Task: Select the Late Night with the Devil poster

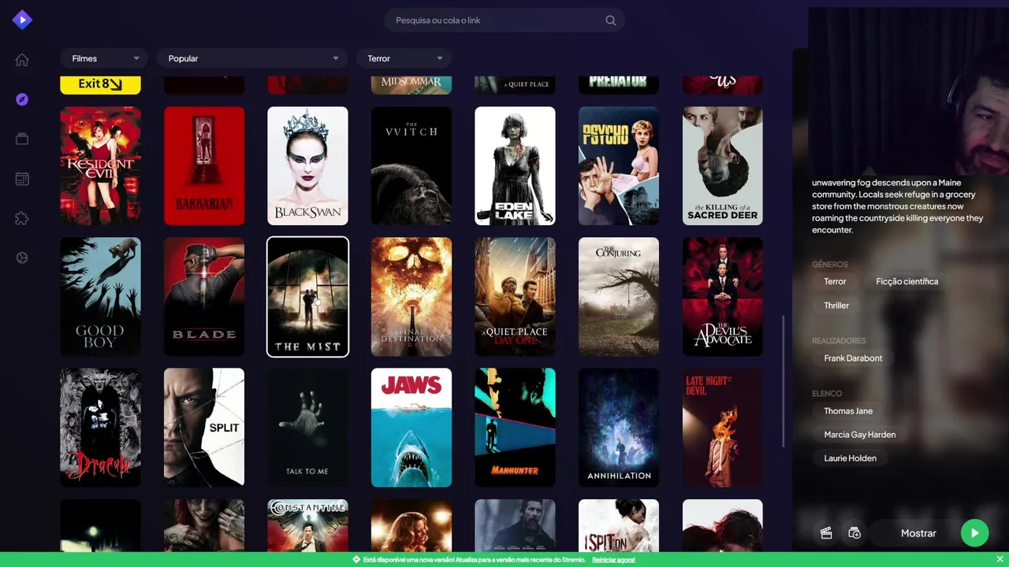Action: [722, 428]
